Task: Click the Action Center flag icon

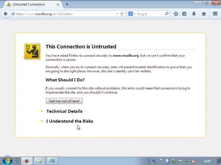Action: [x=181, y=161]
